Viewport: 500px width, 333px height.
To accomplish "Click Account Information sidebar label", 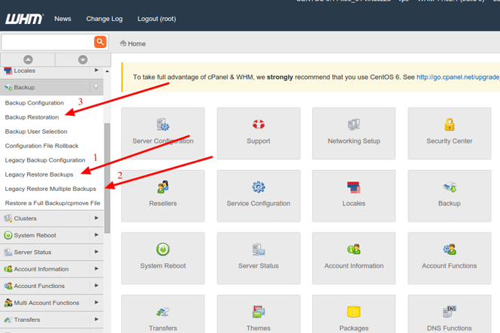I will 41,269.
